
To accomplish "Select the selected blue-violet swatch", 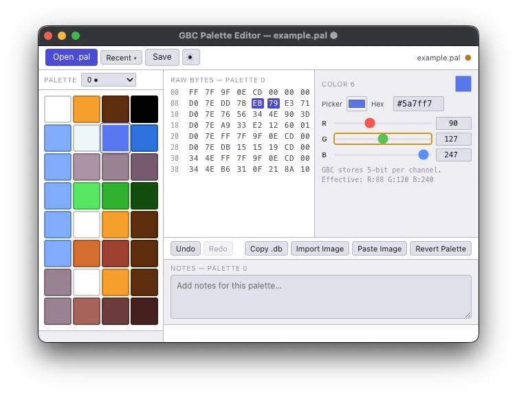I will 115,138.
